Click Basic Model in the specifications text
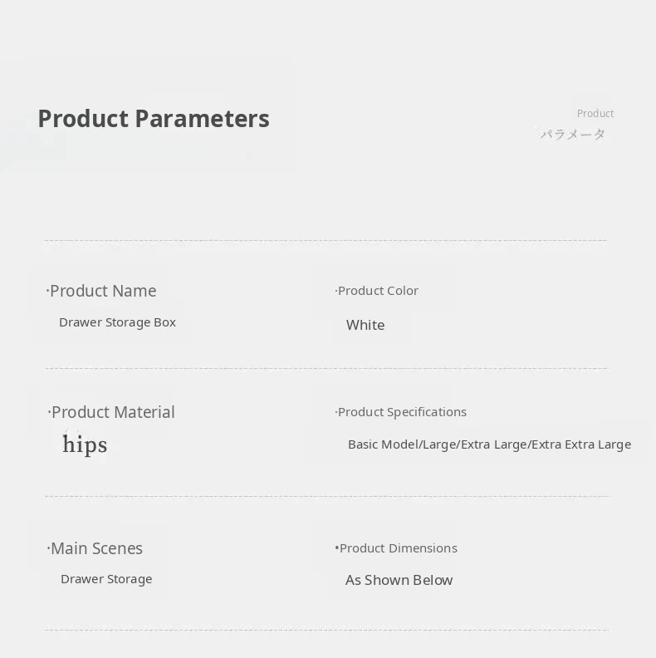 click(384, 444)
